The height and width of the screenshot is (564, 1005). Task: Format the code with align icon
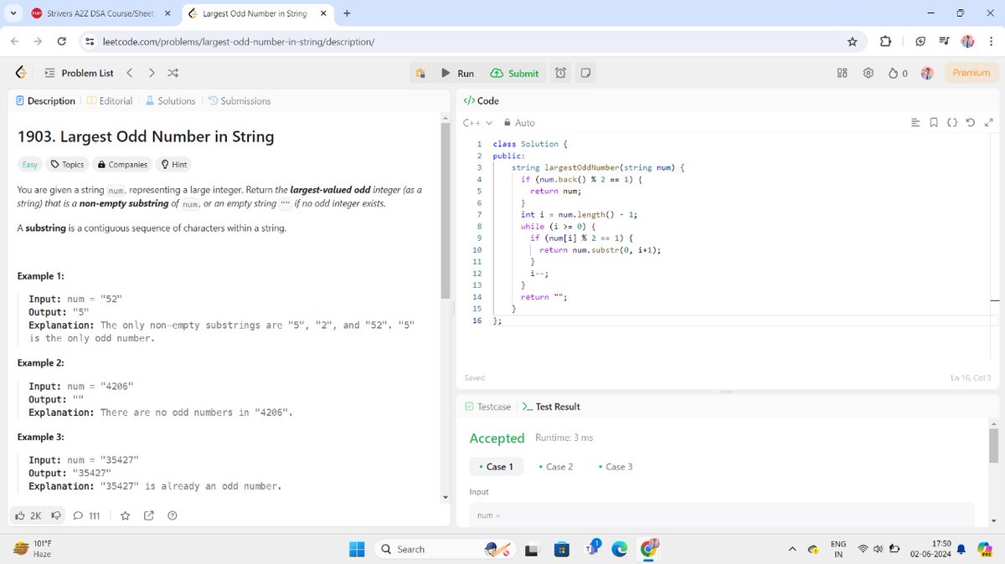pos(915,123)
